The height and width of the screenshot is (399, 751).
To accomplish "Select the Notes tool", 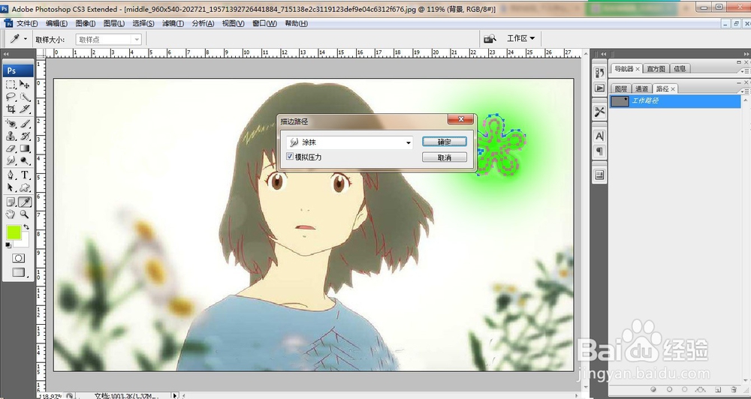I will click(11, 202).
